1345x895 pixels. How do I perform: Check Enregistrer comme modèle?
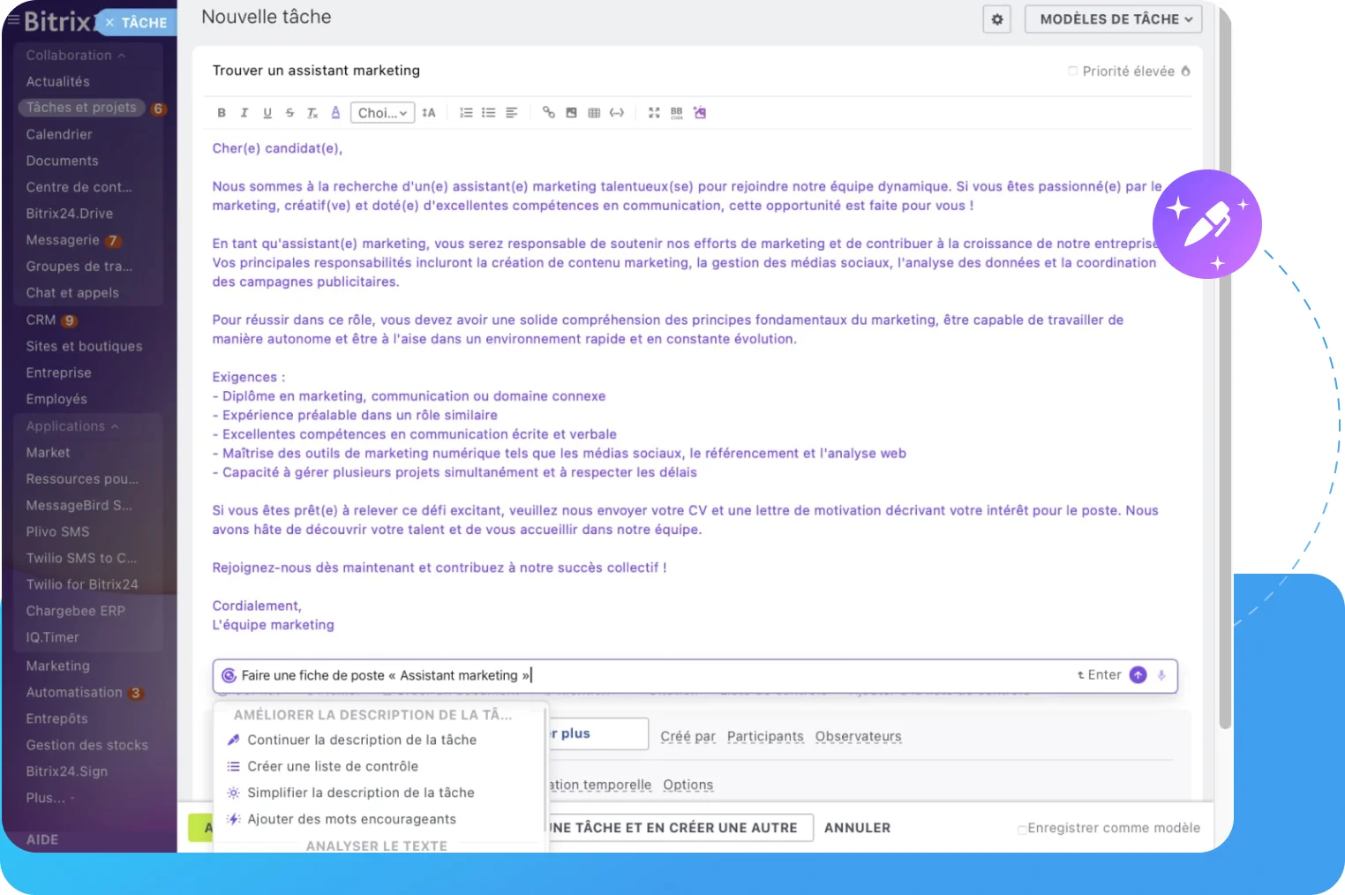pos(1022,828)
